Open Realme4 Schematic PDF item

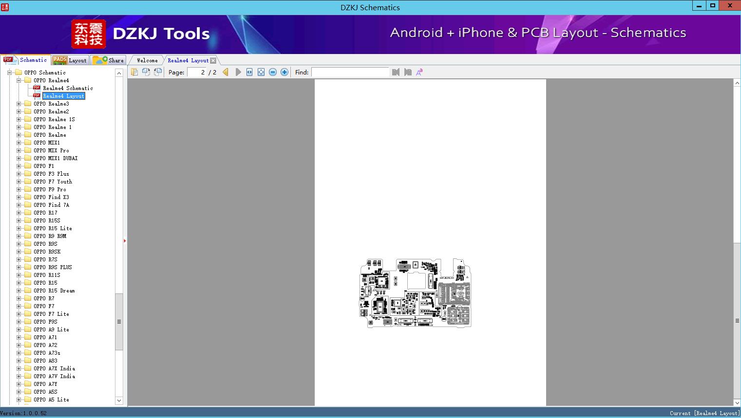(68, 88)
